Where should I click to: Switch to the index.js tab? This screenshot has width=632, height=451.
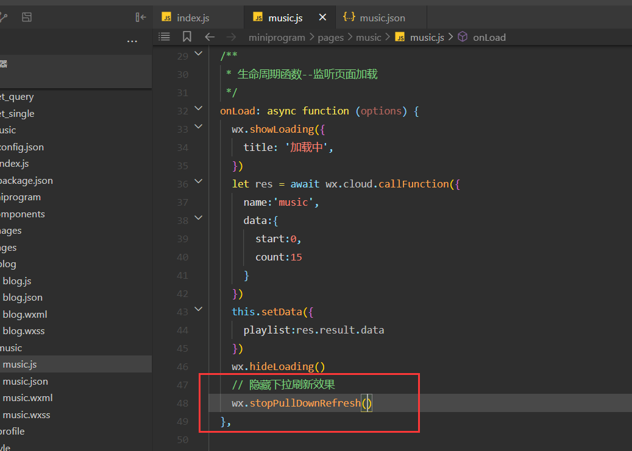coord(198,17)
